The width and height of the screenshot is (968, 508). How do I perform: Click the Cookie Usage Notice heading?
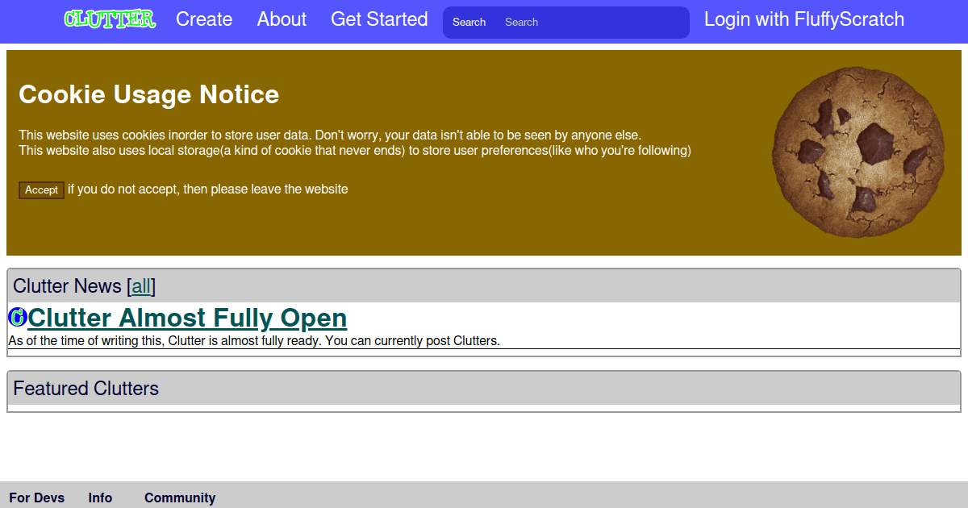tap(148, 94)
